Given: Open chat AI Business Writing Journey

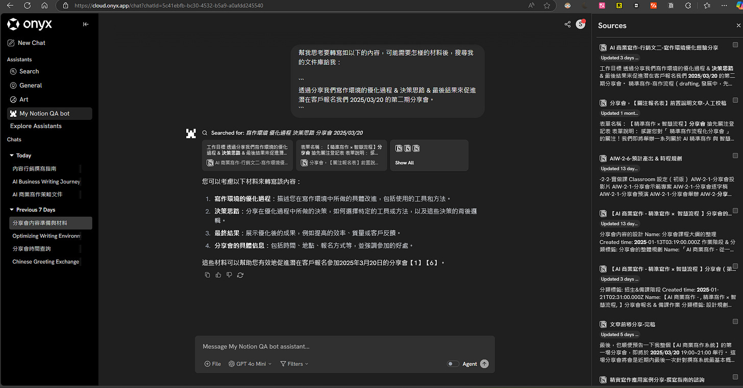Looking at the screenshot, I should (45, 182).
